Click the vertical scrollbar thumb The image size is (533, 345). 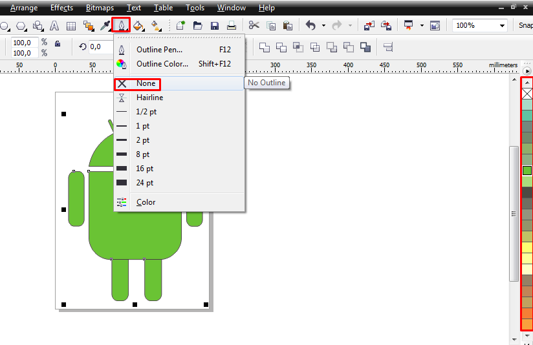click(x=514, y=214)
